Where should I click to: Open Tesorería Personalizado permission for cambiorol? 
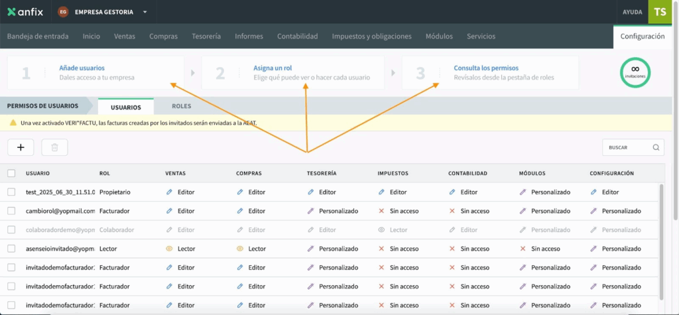click(x=338, y=211)
